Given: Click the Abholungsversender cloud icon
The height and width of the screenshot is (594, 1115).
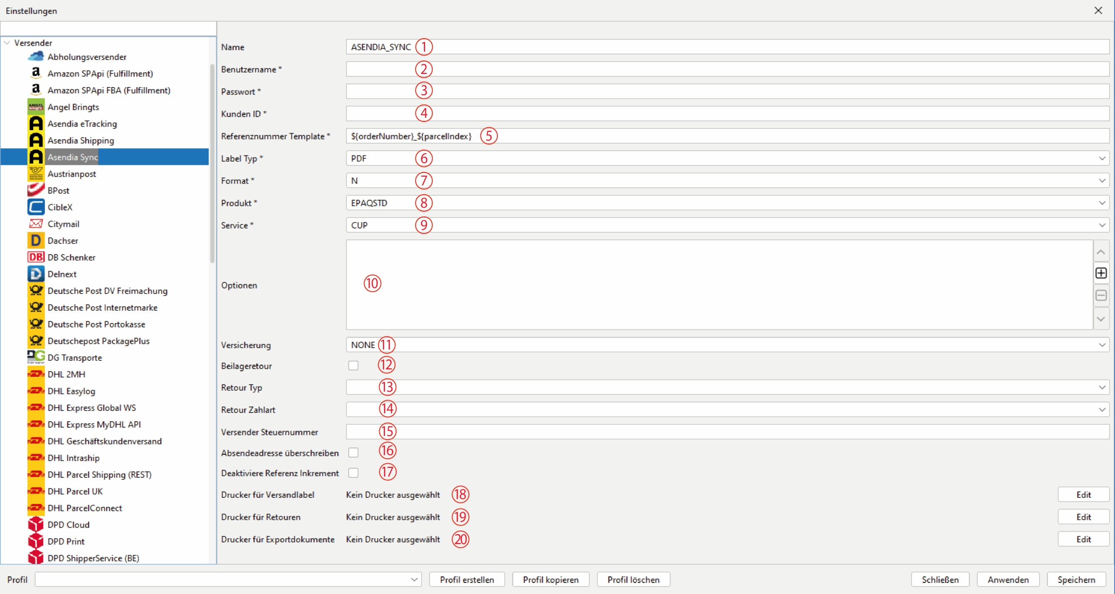Looking at the screenshot, I should tap(36, 57).
